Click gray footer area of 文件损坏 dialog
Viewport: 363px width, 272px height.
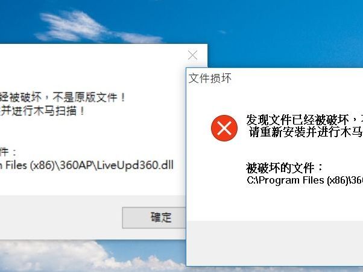point(275,243)
